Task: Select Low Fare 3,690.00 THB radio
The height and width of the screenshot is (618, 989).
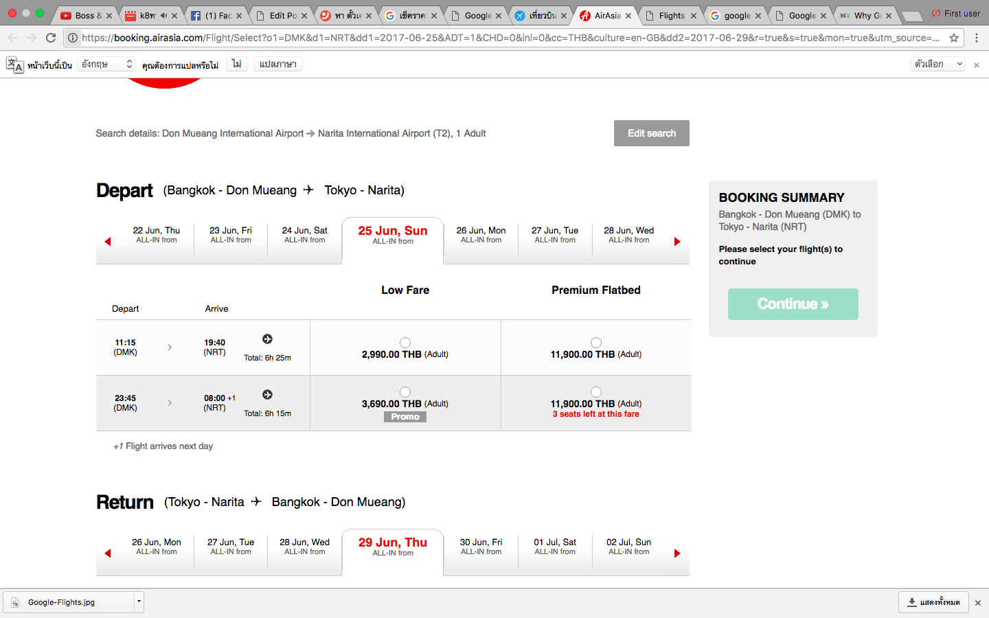Action: pyautogui.click(x=405, y=392)
